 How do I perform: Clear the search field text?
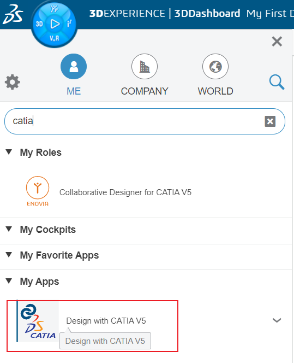pos(270,121)
